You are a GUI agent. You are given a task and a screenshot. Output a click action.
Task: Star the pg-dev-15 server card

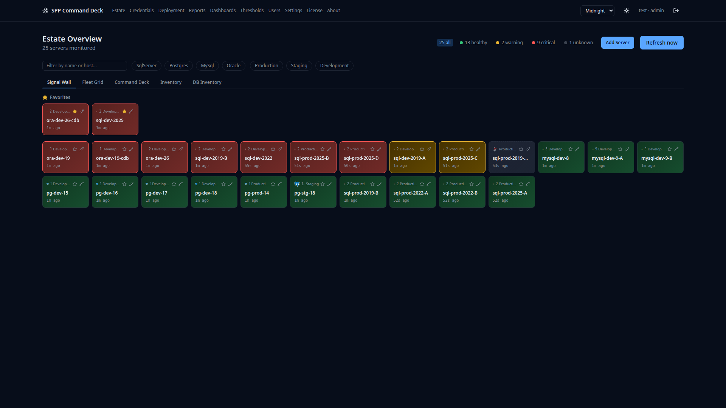[75, 184]
